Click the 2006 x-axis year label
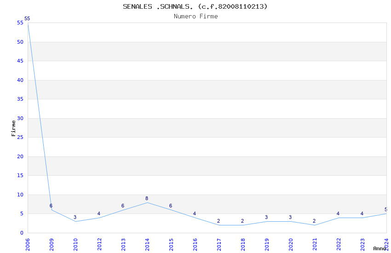 [28, 242]
